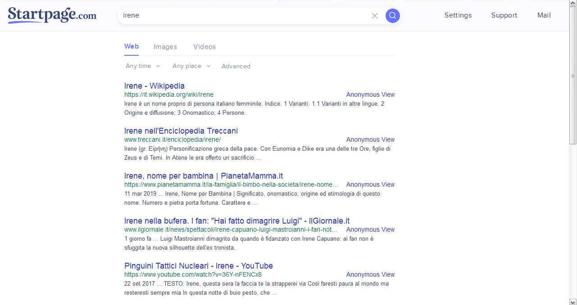Click the pianetamamma.it result URL
Screen dimensions: 577x305
232,184
